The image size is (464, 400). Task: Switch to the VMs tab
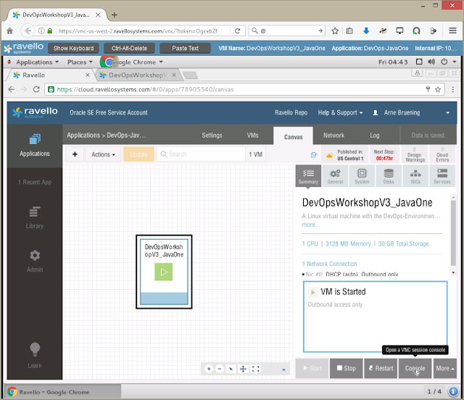click(x=252, y=136)
